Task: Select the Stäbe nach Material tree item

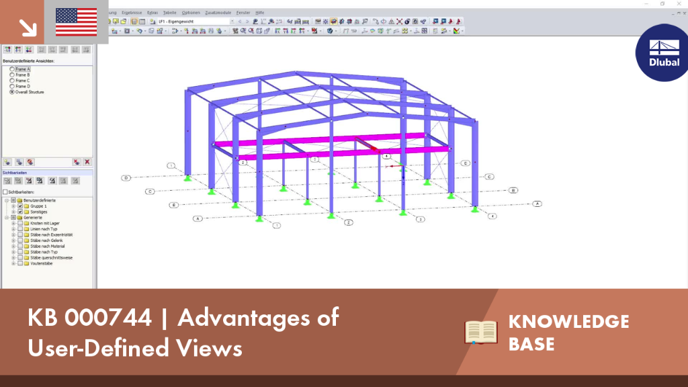Action: (47, 247)
